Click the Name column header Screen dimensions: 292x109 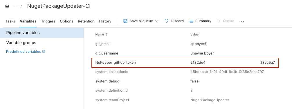click(x=100, y=34)
